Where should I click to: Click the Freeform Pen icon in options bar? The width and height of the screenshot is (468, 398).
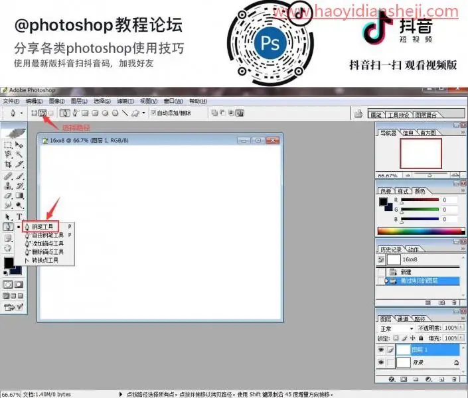(x=75, y=113)
